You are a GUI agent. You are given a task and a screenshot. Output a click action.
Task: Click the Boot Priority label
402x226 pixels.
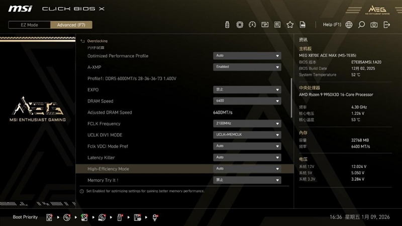click(x=25, y=217)
